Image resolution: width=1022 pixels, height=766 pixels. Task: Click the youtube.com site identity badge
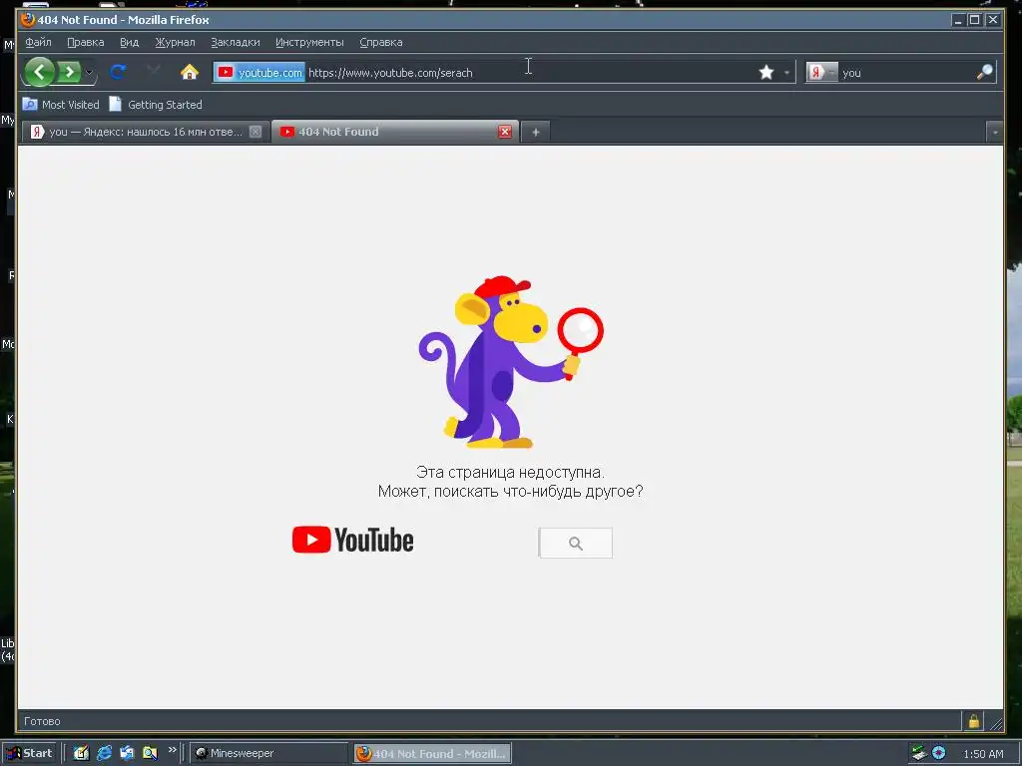(x=259, y=72)
